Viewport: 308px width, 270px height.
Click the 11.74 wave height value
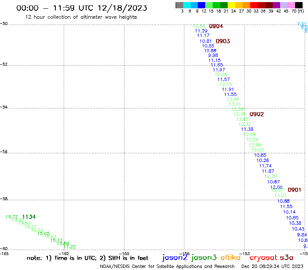click(266, 166)
